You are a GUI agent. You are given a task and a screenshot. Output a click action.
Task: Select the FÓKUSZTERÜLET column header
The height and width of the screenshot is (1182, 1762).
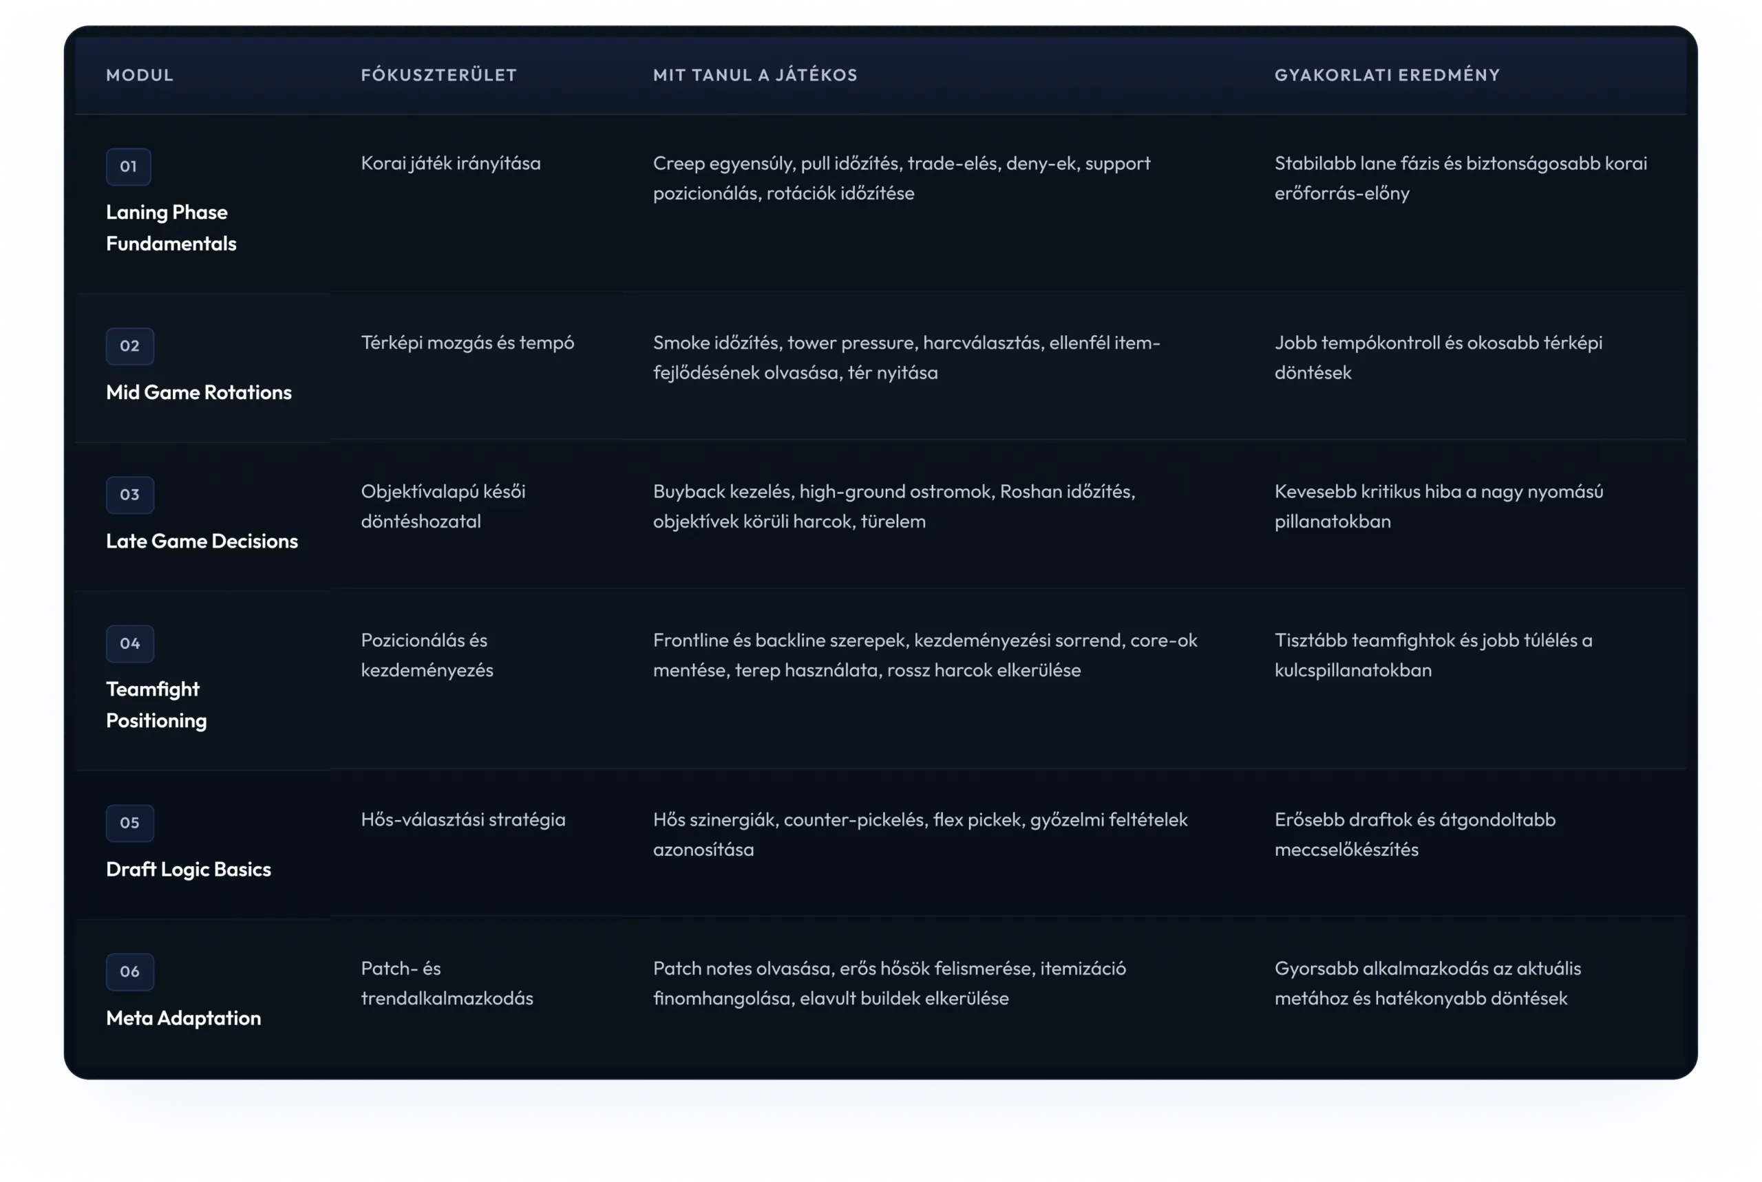click(x=438, y=76)
